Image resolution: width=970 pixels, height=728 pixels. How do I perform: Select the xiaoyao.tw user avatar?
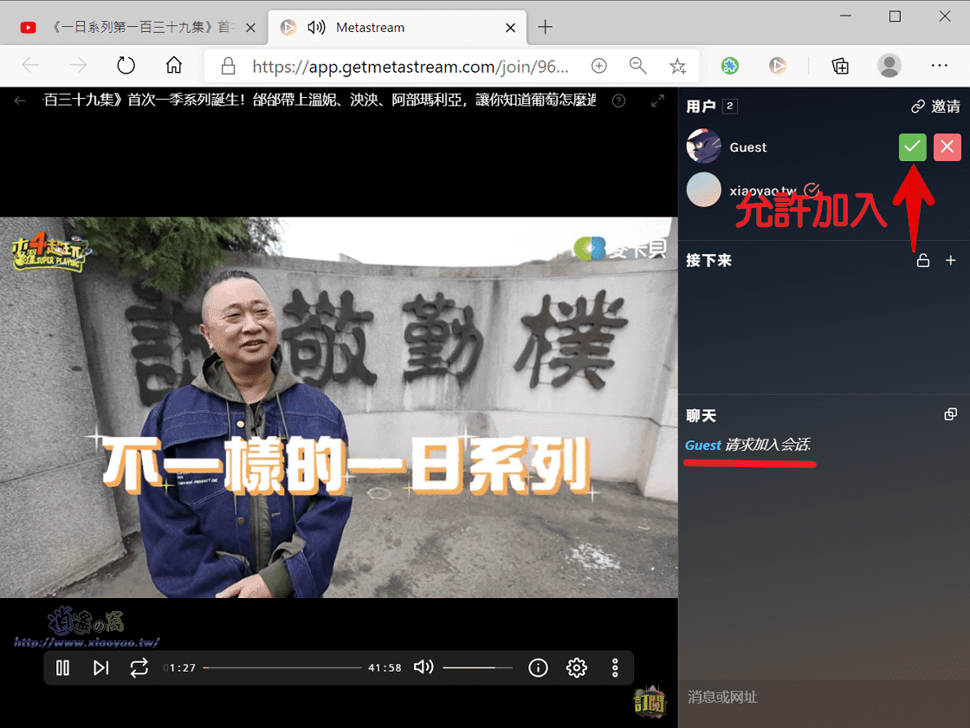pyautogui.click(x=704, y=190)
